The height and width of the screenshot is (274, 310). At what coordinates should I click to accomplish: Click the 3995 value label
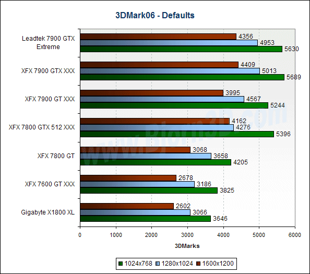coord(233,93)
